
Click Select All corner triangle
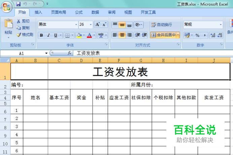click(x=5, y=60)
